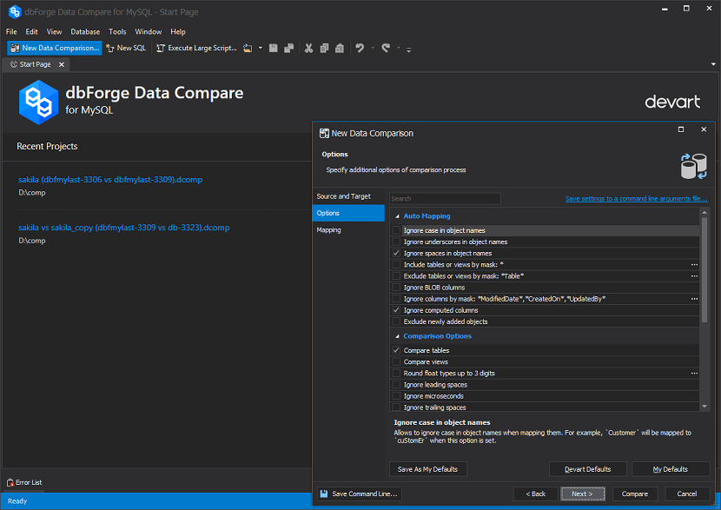Click the New Data Comparison toolbar button
721x510 pixels.
54,48
